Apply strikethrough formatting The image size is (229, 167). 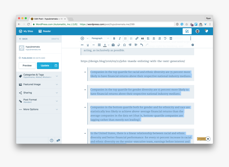coord(82,45)
